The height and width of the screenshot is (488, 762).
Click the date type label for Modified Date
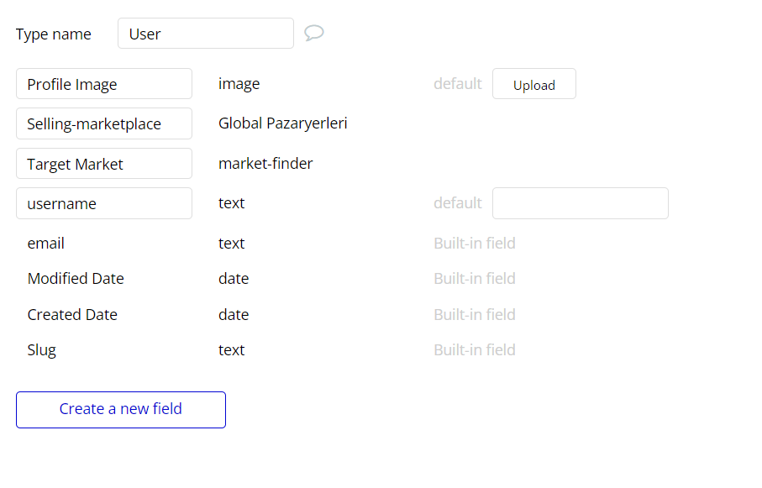tap(234, 278)
